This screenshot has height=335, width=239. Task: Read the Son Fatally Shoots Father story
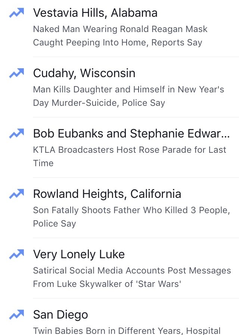coord(131,217)
